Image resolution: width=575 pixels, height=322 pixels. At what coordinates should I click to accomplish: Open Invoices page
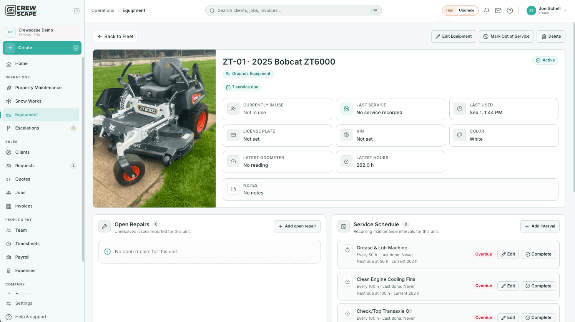click(41, 206)
